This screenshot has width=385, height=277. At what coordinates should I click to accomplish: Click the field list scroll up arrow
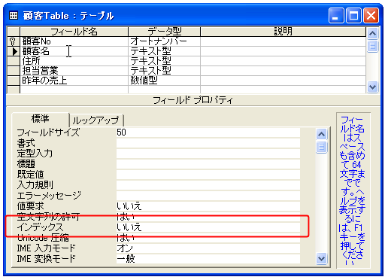pyautogui.click(x=372, y=33)
